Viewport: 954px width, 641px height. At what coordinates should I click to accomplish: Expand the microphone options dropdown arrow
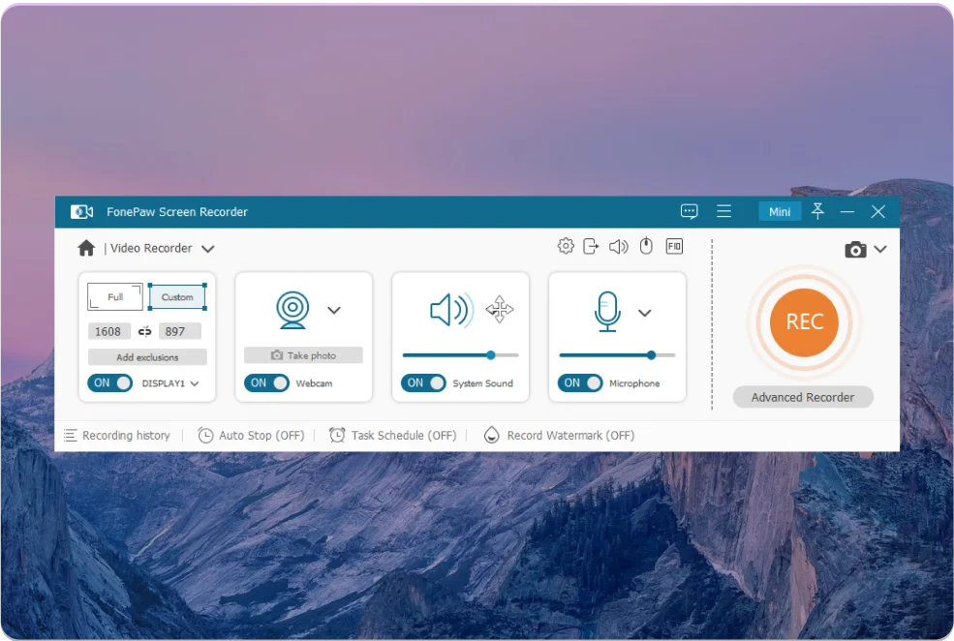645,313
